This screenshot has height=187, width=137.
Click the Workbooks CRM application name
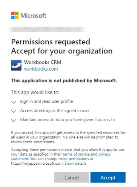42,62
